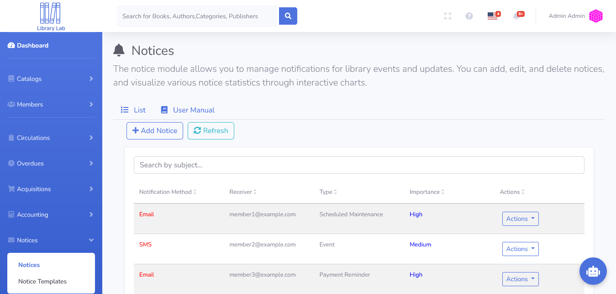The height and width of the screenshot is (294, 616).
Task: Click the search magnifier button
Action: pyautogui.click(x=288, y=16)
